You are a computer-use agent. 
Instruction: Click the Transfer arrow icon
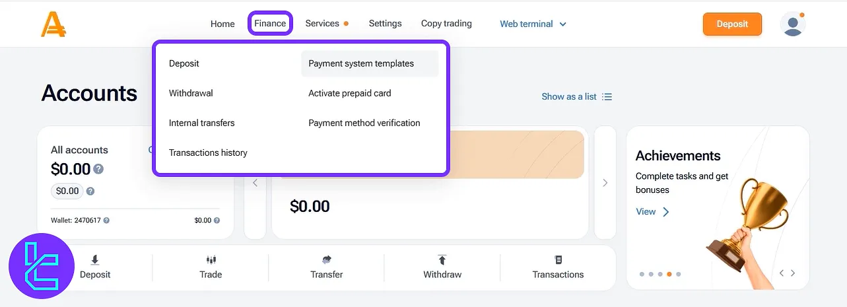pos(327,260)
